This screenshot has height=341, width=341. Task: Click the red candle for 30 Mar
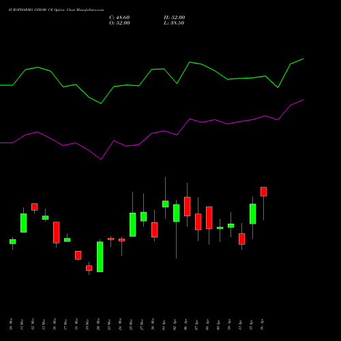coord(155,230)
